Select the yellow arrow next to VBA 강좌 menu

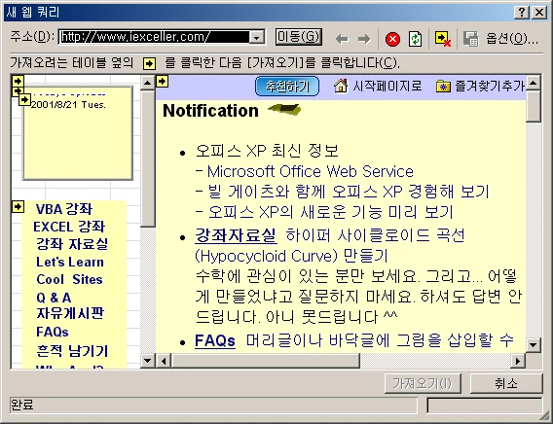click(x=18, y=207)
